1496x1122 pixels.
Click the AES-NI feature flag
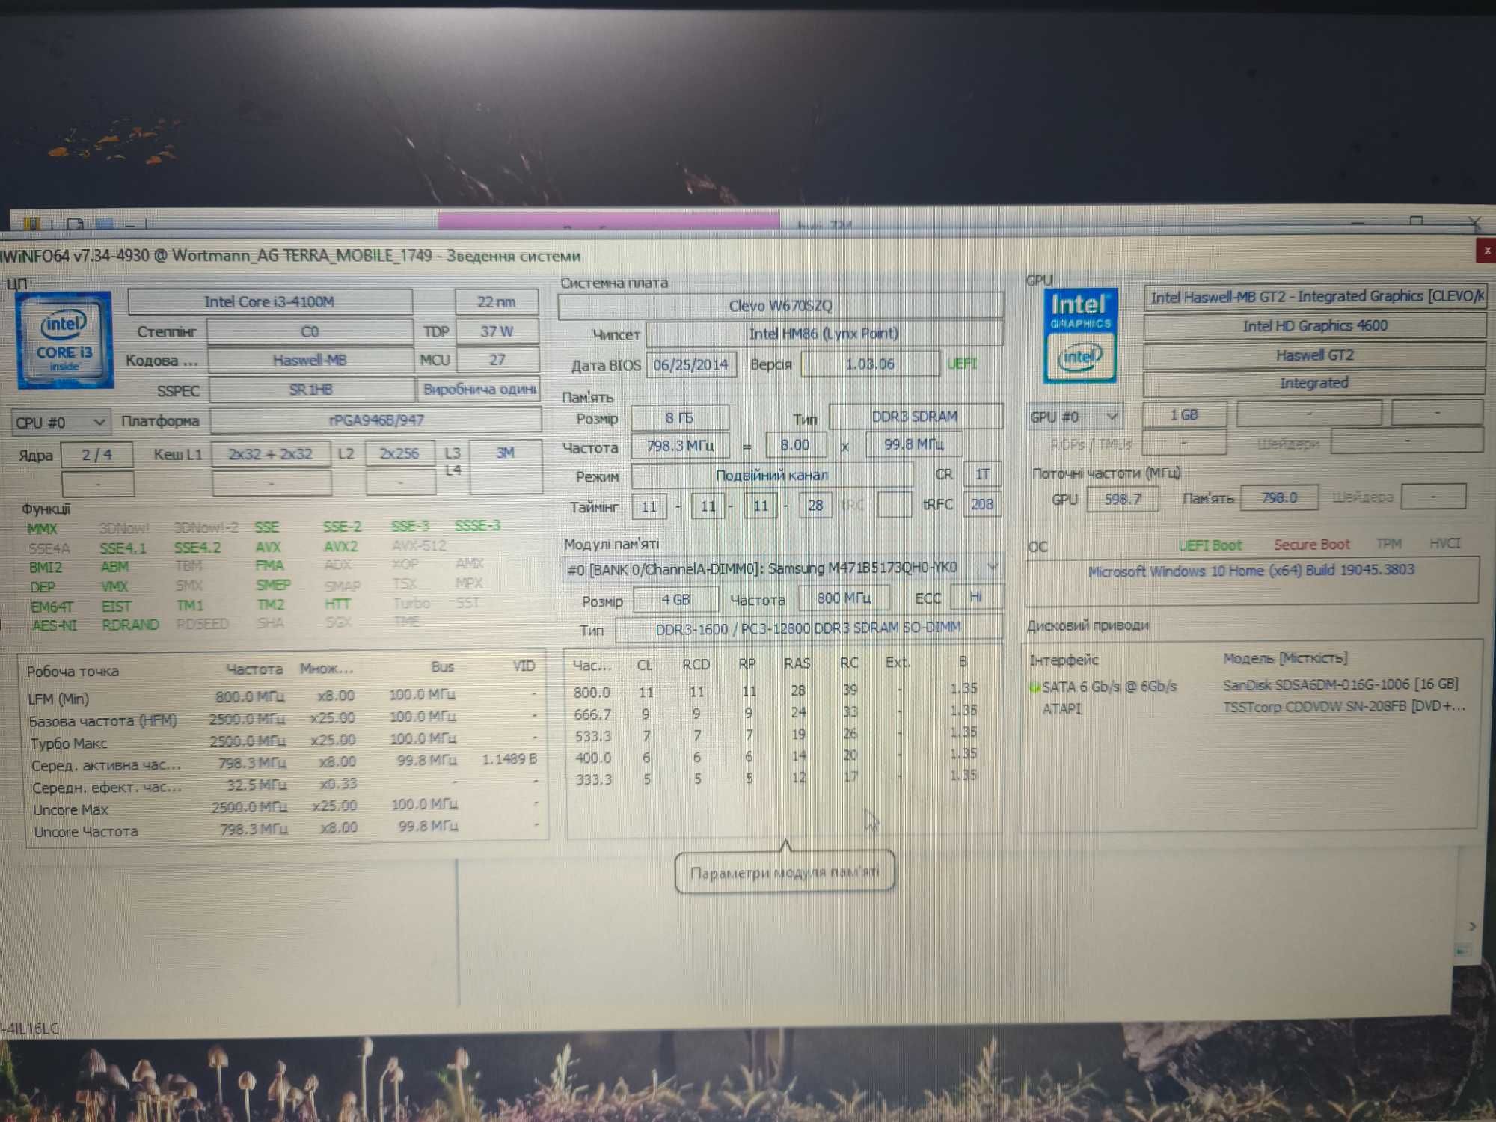pos(55,625)
